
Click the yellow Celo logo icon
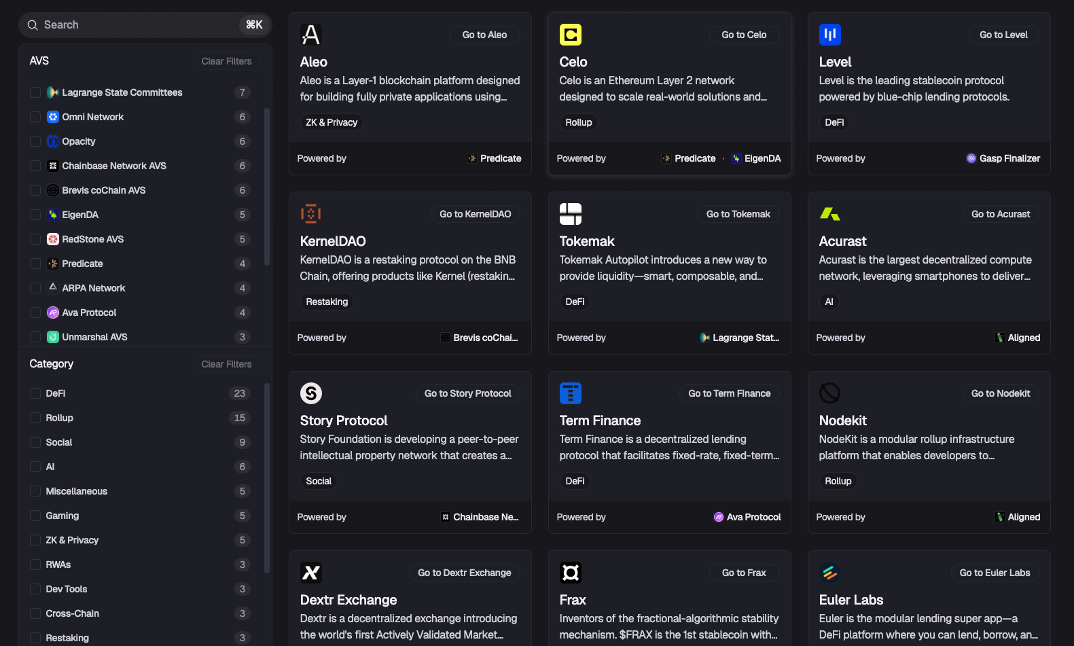tap(571, 35)
